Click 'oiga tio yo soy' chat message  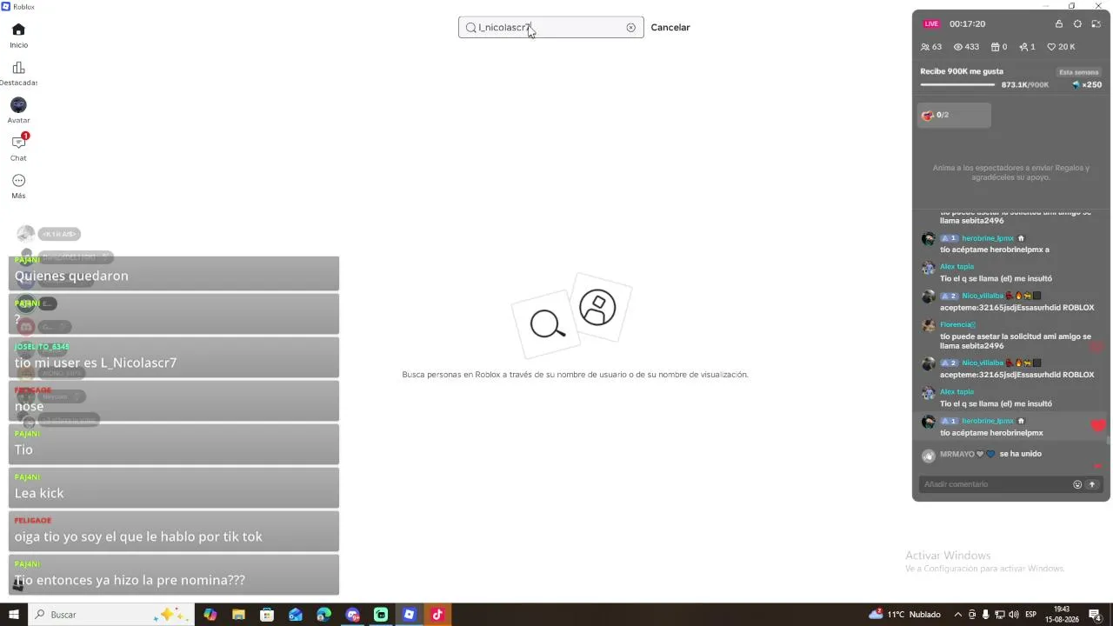[x=174, y=531]
